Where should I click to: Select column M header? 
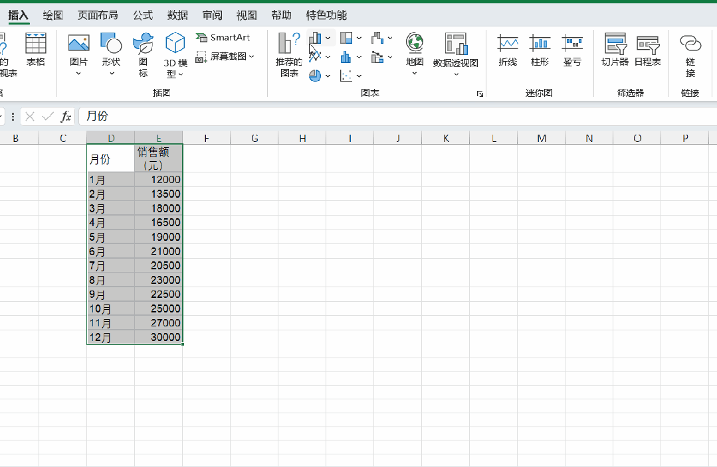point(542,137)
